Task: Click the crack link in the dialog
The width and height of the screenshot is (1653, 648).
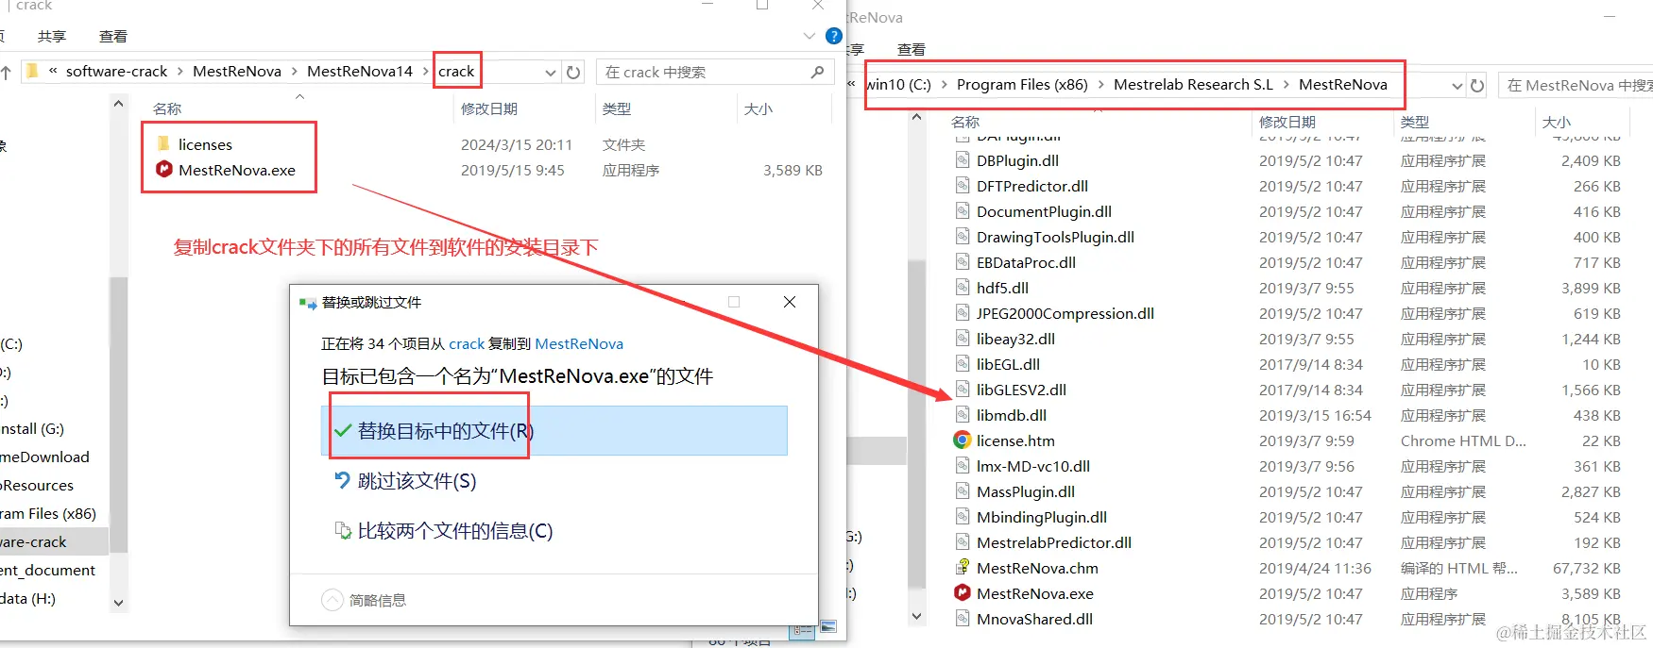Action: (467, 343)
